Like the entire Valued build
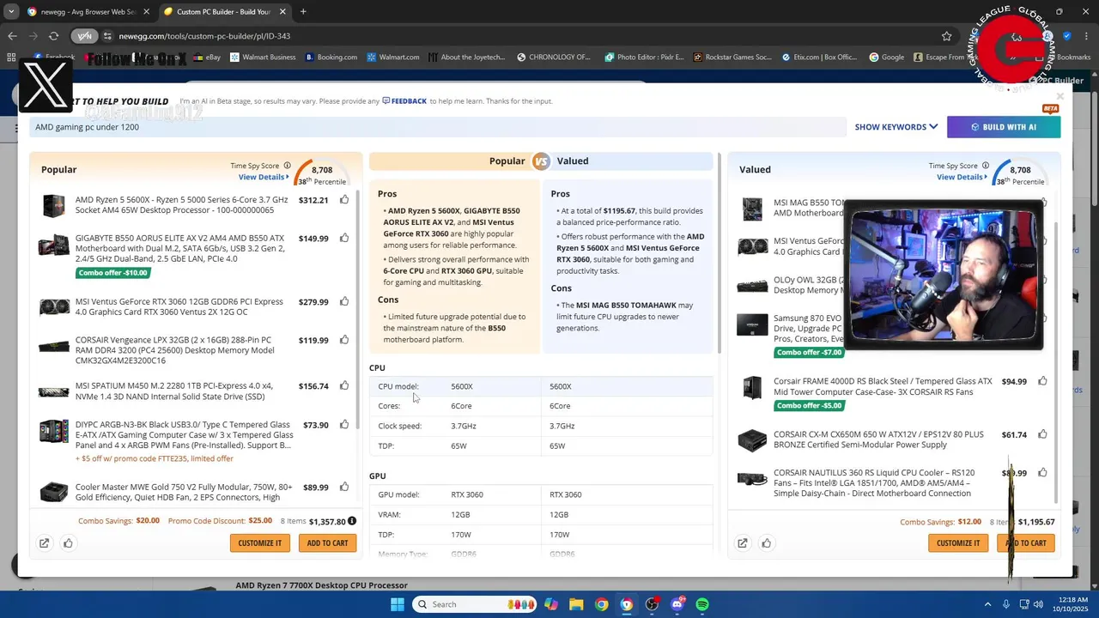Image resolution: width=1099 pixels, height=618 pixels. point(766,542)
